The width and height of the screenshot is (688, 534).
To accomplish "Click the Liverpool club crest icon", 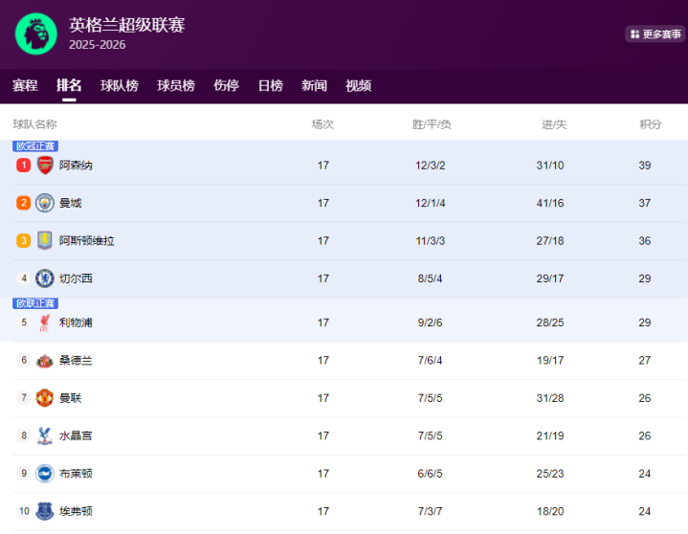I will [x=45, y=323].
